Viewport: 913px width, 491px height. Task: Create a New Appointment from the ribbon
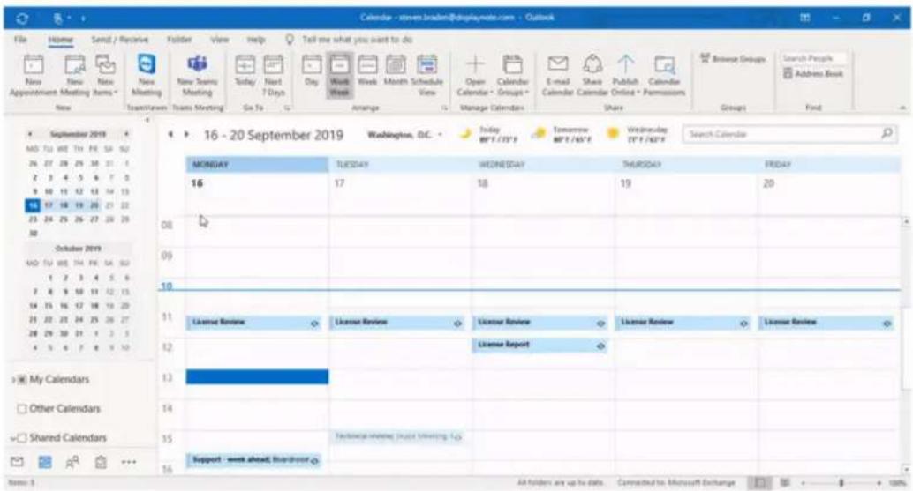pyautogui.click(x=34, y=76)
